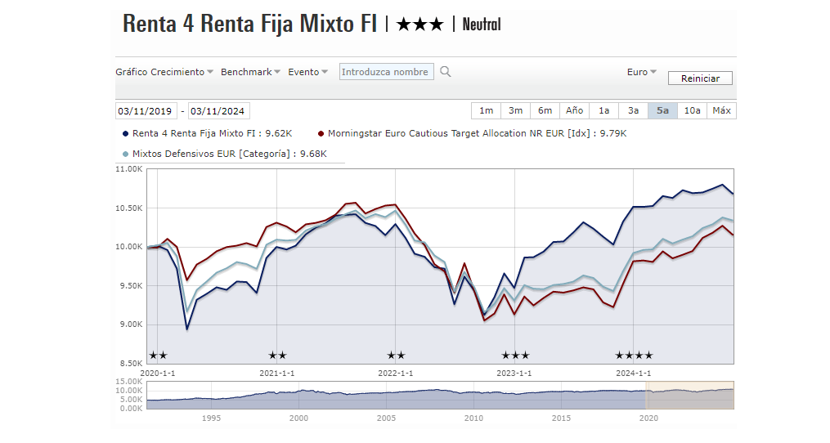This screenshot has width=830, height=443.
Task: Click the Renta 4 Renta Fija Mixto FI title
Action: 250,24
